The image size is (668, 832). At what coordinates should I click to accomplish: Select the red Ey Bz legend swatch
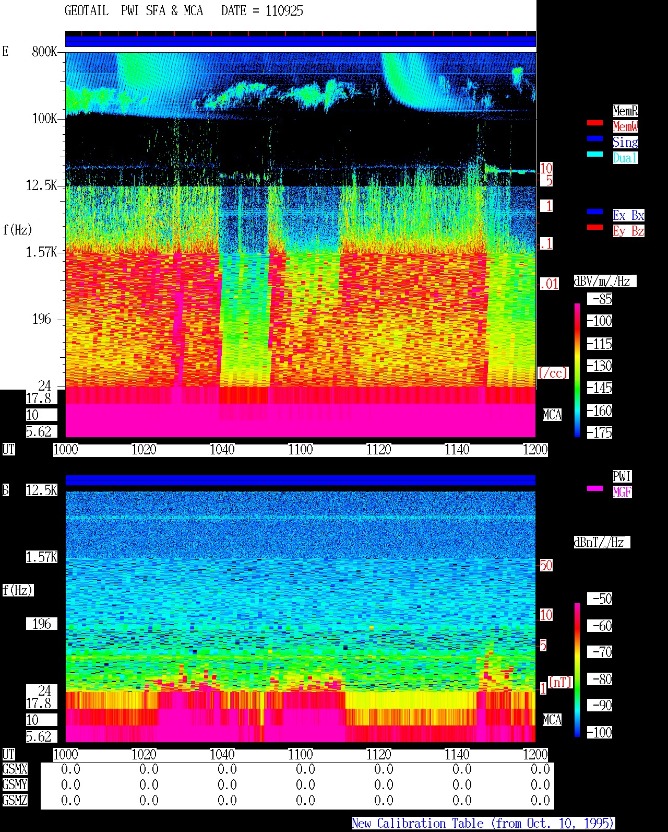click(x=595, y=227)
